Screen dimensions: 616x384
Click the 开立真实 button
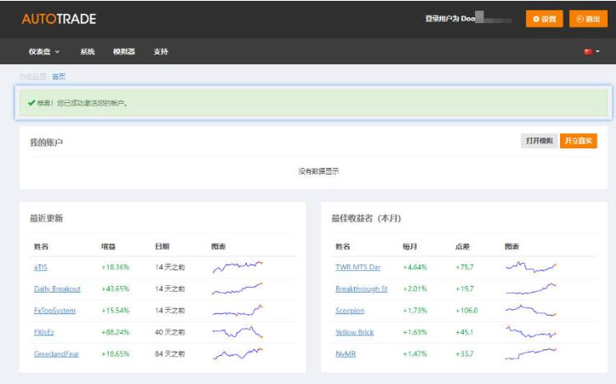click(x=578, y=141)
